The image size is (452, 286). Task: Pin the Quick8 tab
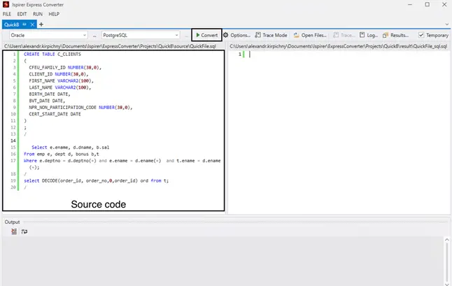pyautogui.click(x=24, y=24)
